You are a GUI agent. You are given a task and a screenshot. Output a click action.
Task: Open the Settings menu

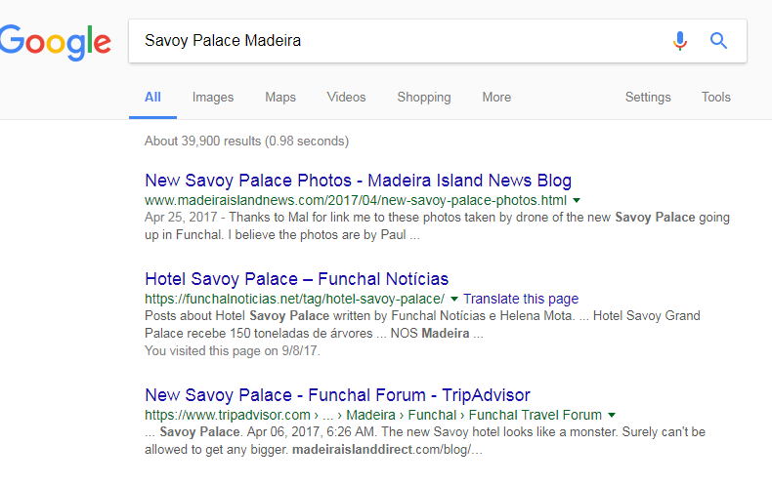point(648,98)
